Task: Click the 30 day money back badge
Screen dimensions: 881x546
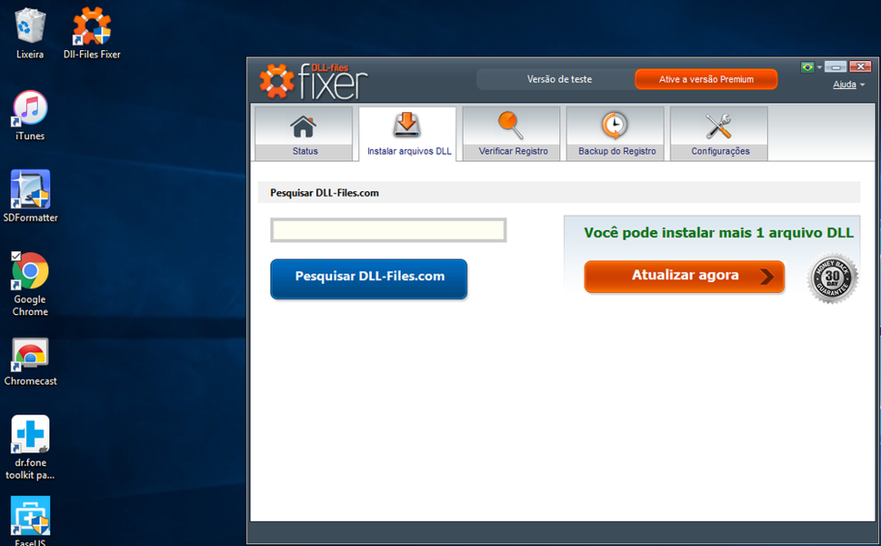Action: pos(832,279)
